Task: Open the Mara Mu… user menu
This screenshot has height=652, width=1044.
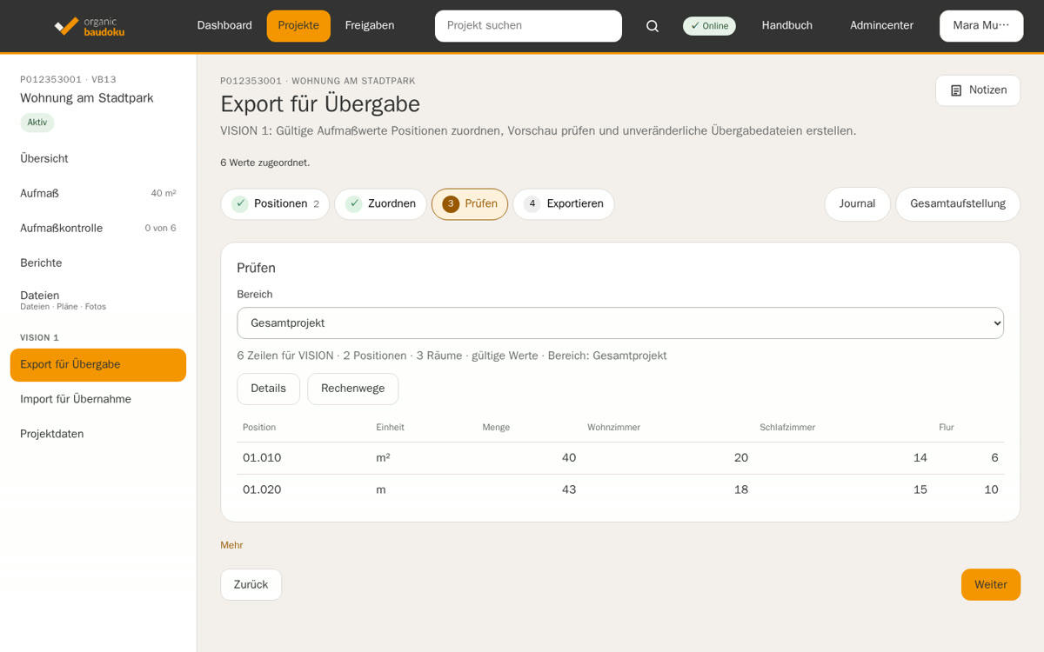Action: [x=981, y=26]
